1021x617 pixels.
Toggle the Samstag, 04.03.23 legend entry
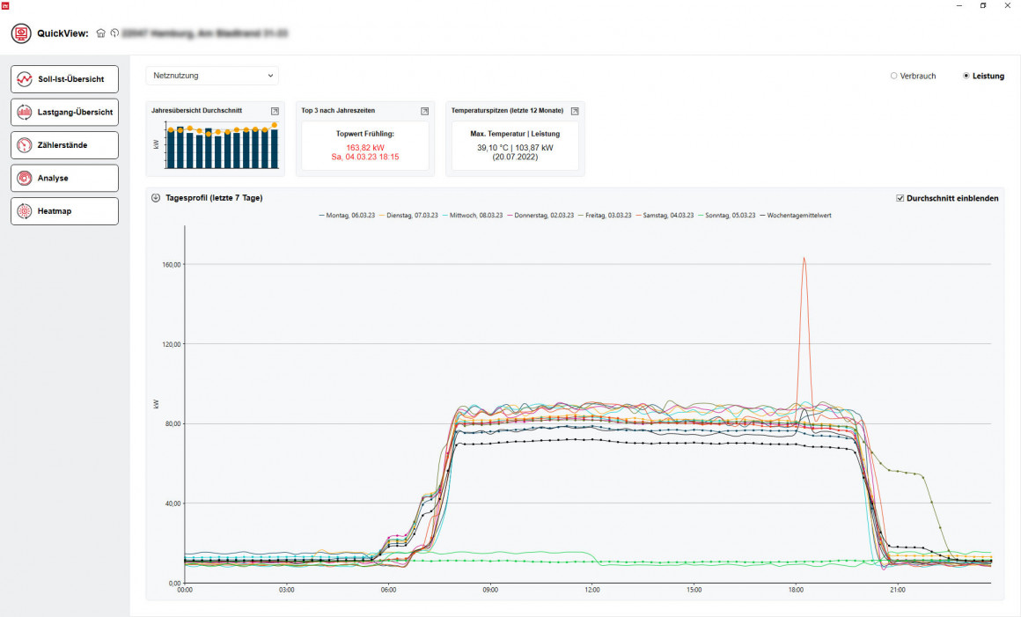[x=669, y=215]
